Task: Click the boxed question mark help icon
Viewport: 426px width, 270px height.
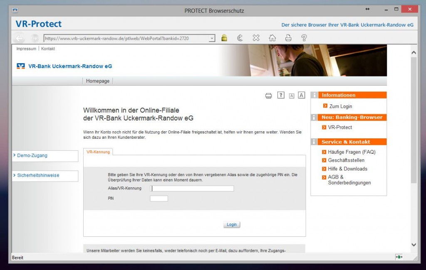Action: pyautogui.click(x=281, y=95)
